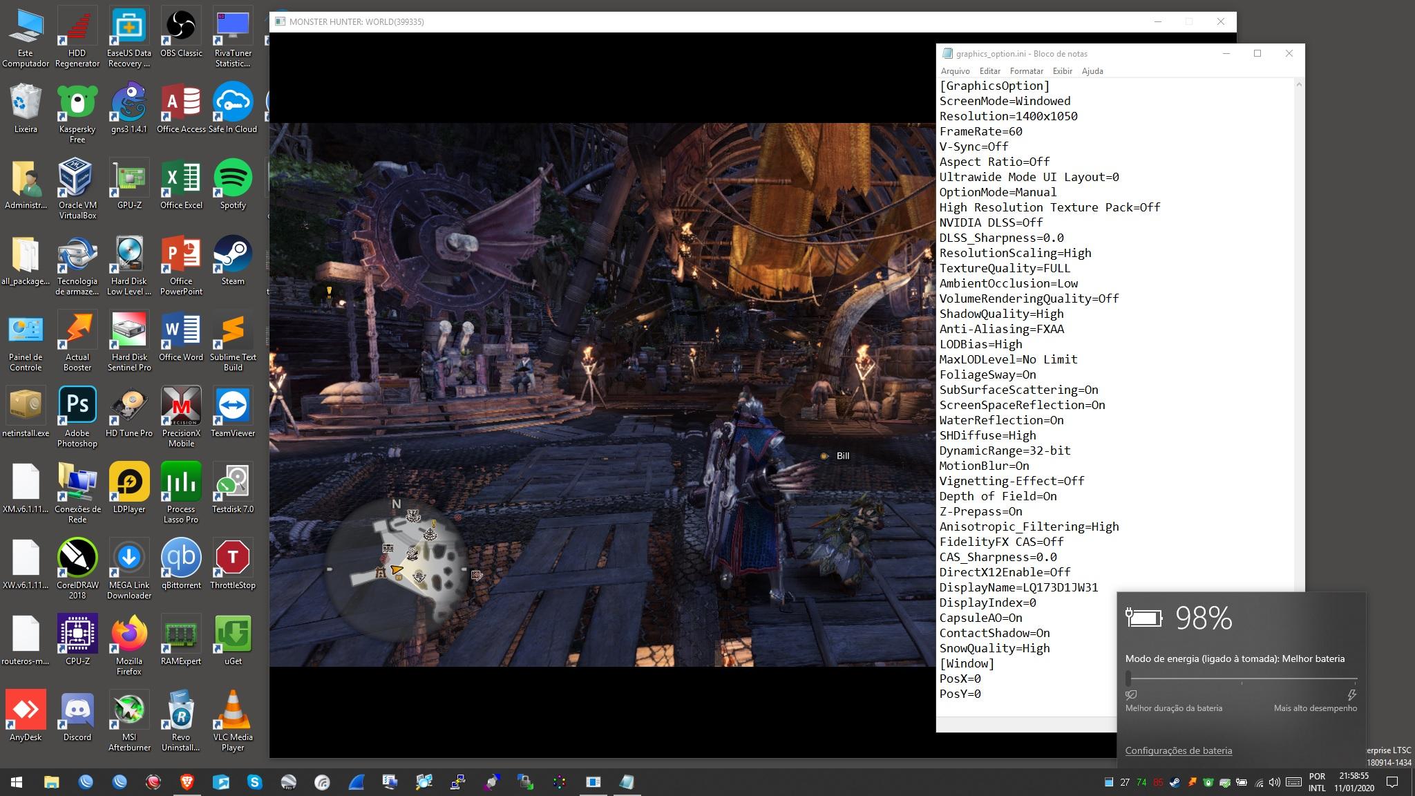Click the Brave browser taskbar icon
Image resolution: width=1415 pixels, height=796 pixels.
tap(187, 782)
